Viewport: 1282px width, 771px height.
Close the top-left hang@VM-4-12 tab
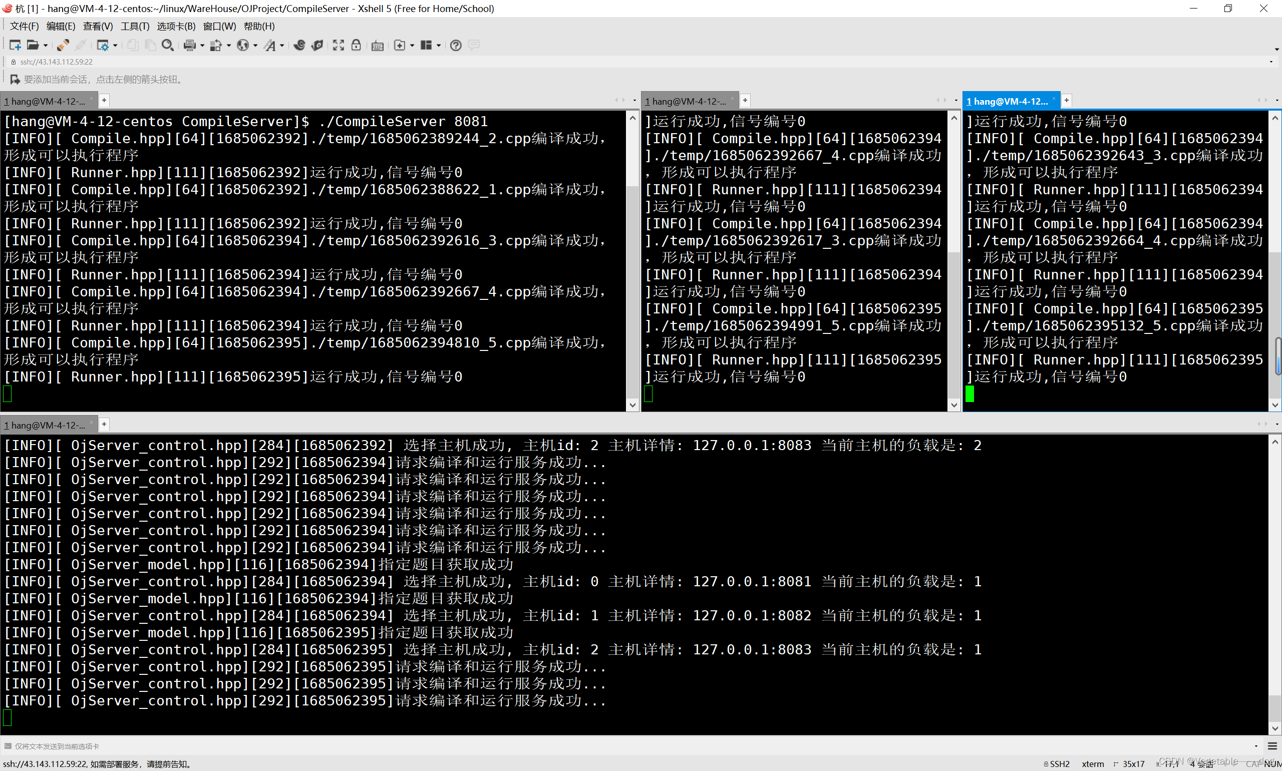pyautogui.click(x=92, y=99)
